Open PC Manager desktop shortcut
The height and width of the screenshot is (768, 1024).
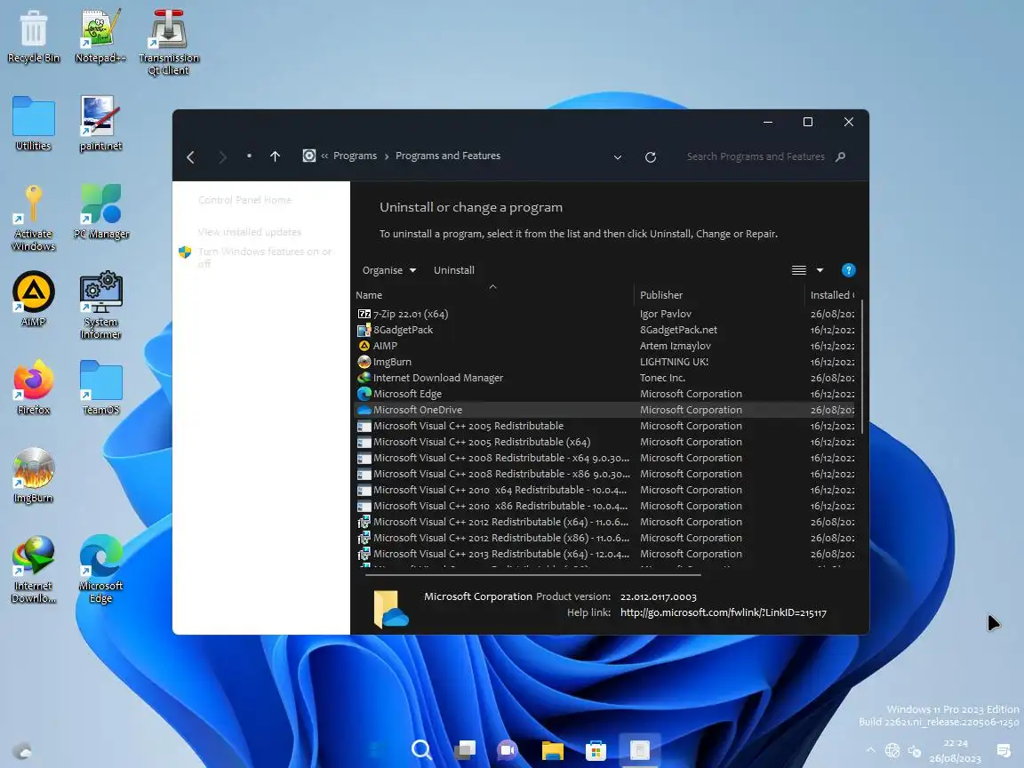[101, 212]
